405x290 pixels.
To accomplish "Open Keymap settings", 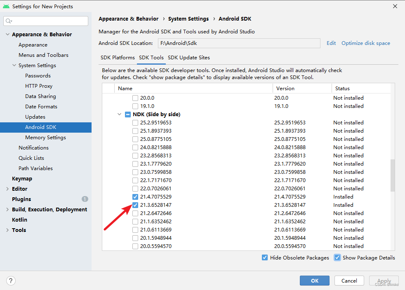I will [22, 179].
